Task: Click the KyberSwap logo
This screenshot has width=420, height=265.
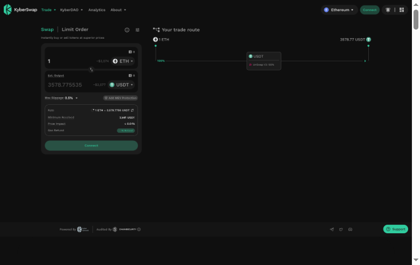Action: (x=20, y=10)
